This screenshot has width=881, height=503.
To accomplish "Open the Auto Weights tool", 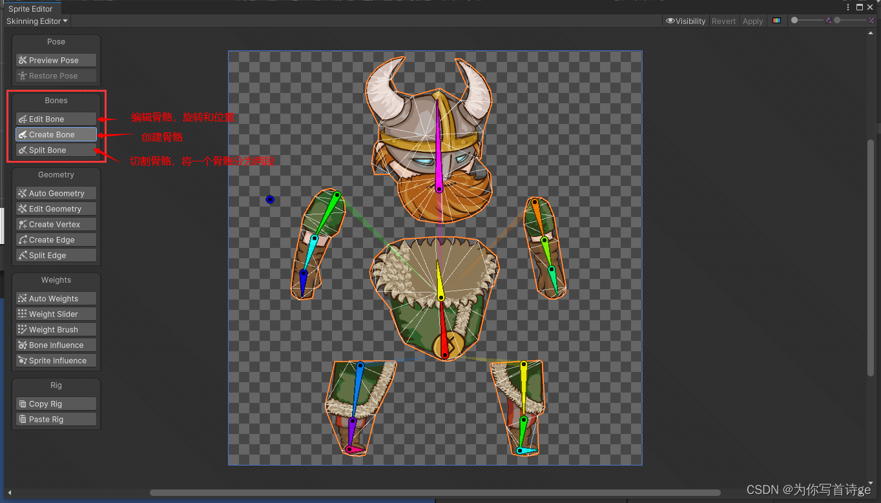I will pyautogui.click(x=56, y=298).
